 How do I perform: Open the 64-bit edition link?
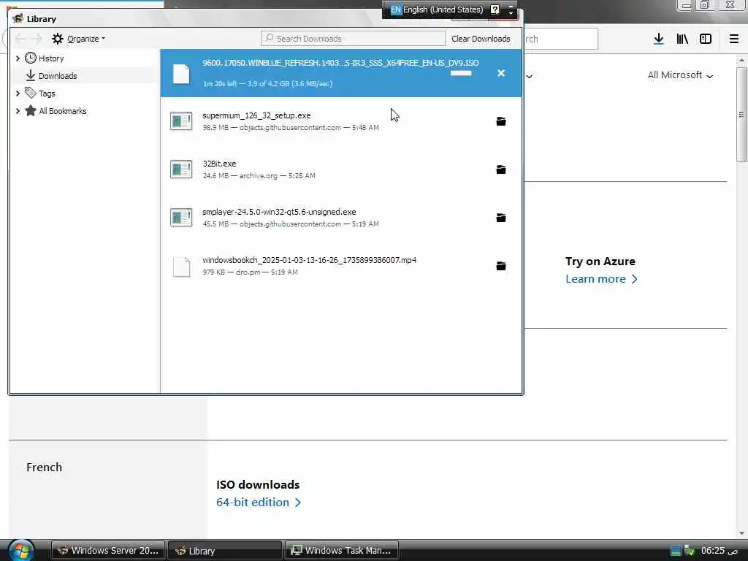[259, 503]
